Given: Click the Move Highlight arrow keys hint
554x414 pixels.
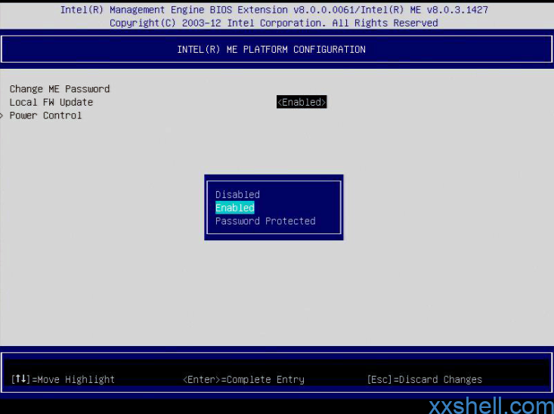Looking at the screenshot, I should point(63,379).
